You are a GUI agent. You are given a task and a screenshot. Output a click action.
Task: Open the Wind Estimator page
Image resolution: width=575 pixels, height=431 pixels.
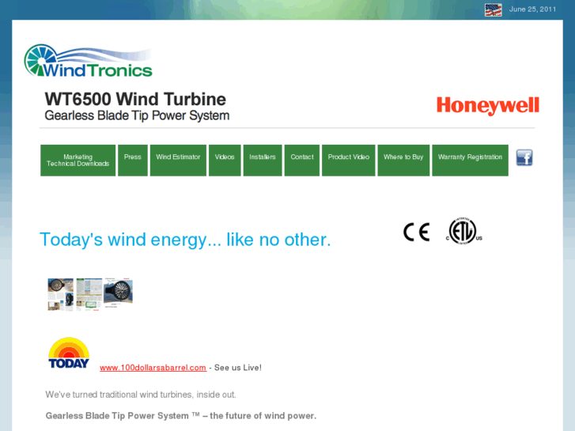tap(178, 161)
